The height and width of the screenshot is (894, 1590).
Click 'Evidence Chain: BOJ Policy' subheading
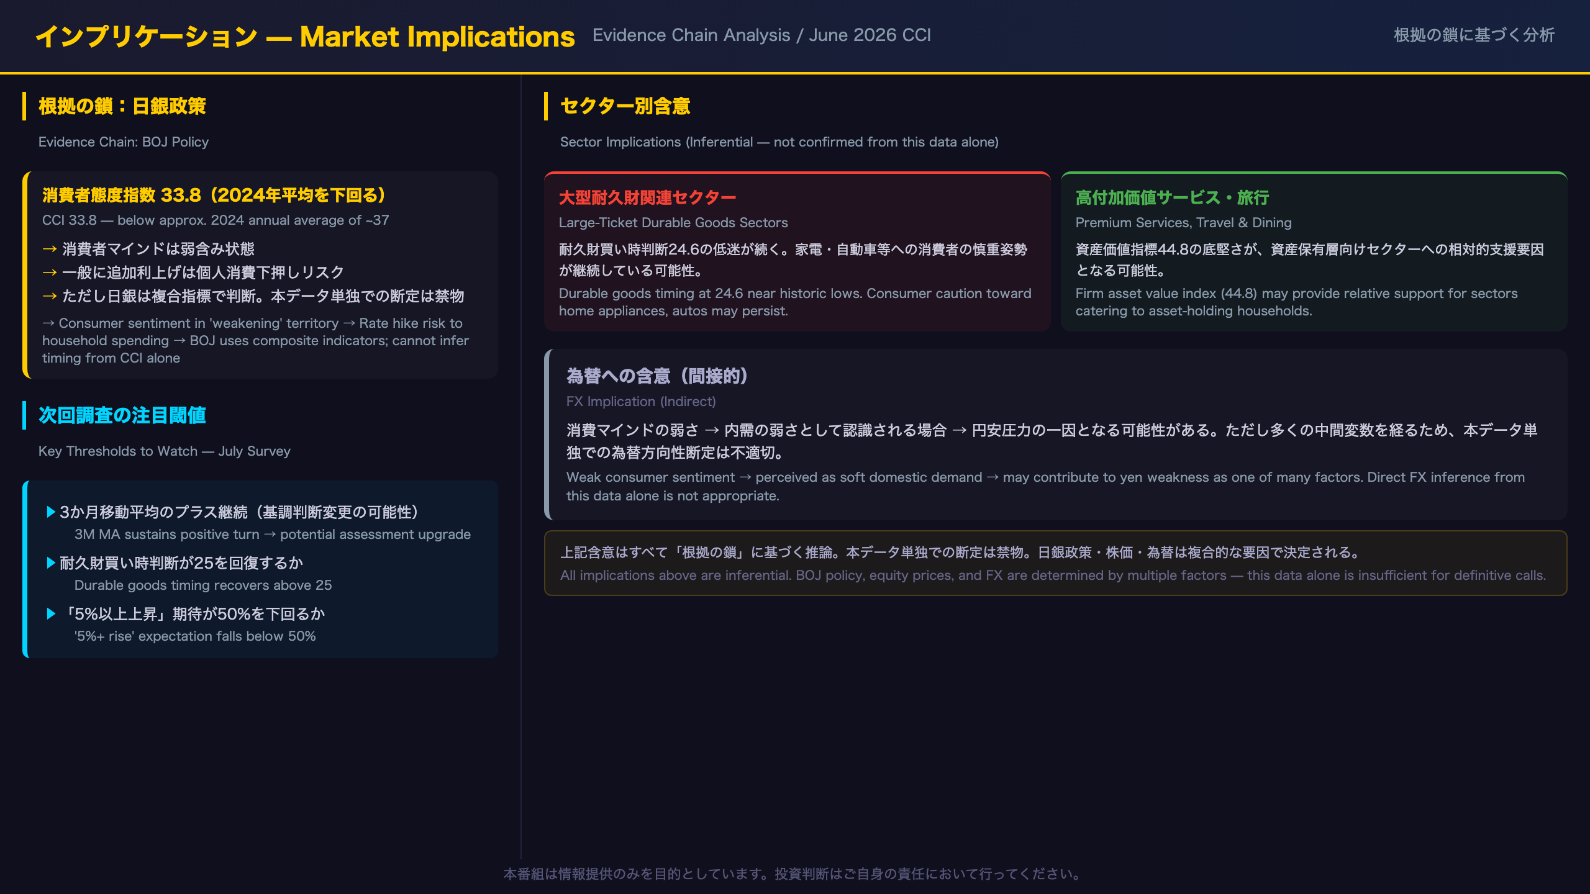(124, 142)
